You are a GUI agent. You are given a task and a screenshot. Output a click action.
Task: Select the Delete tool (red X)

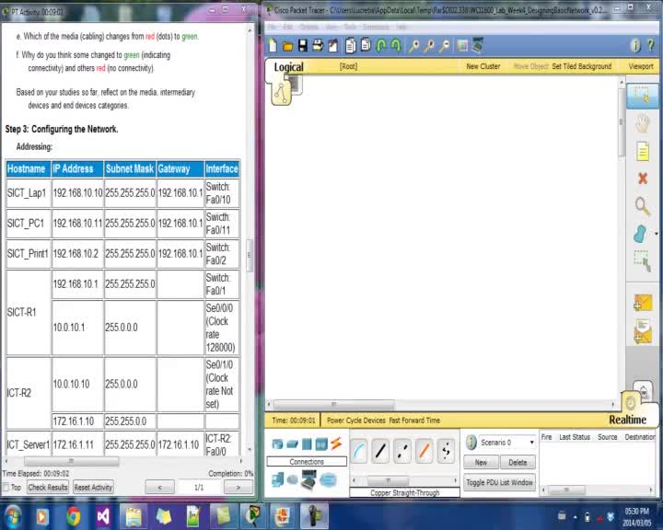642,179
